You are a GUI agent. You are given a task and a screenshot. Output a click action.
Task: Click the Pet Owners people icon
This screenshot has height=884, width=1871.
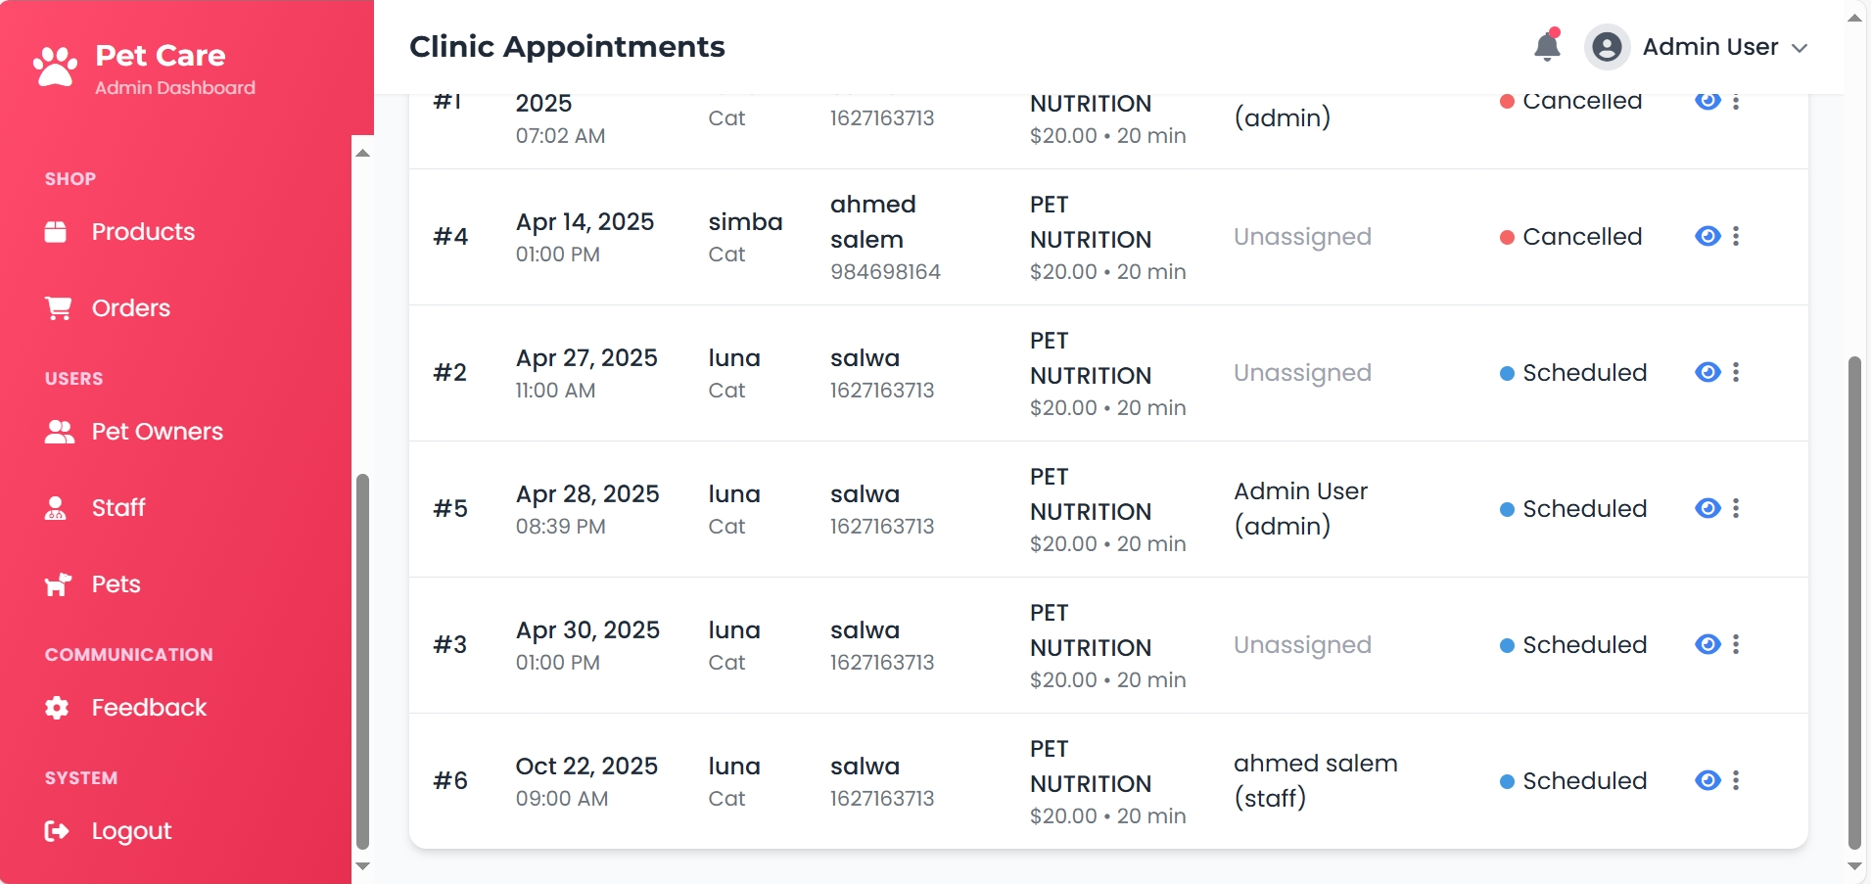(x=59, y=432)
